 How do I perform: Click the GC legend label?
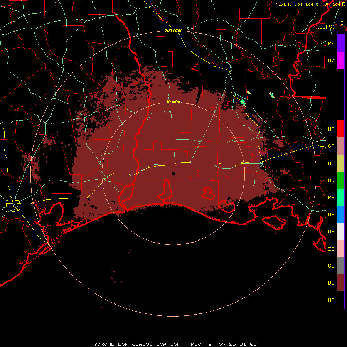click(331, 266)
